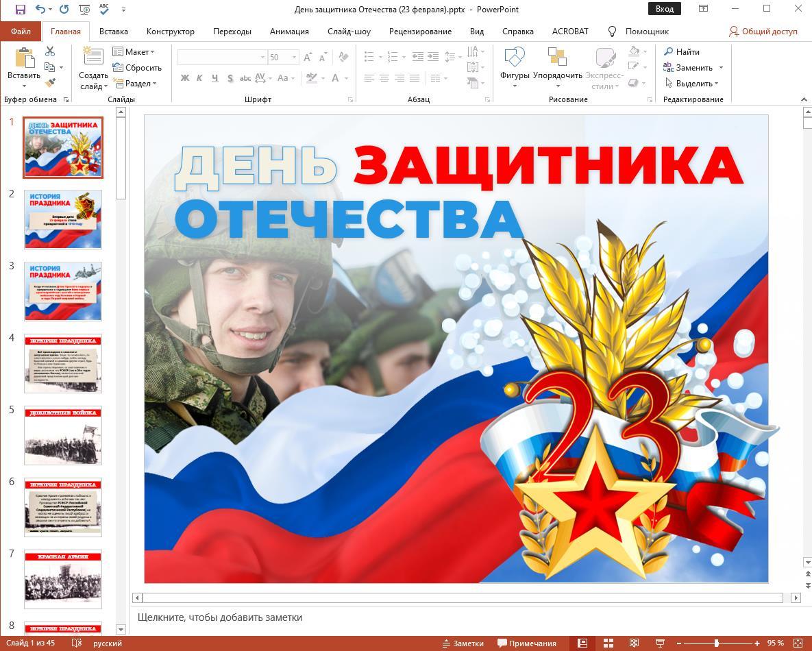Image resolution: width=812 pixels, height=651 pixels.
Task: Expand the Layout (Макет) dropdown
Action: pyautogui.click(x=134, y=51)
